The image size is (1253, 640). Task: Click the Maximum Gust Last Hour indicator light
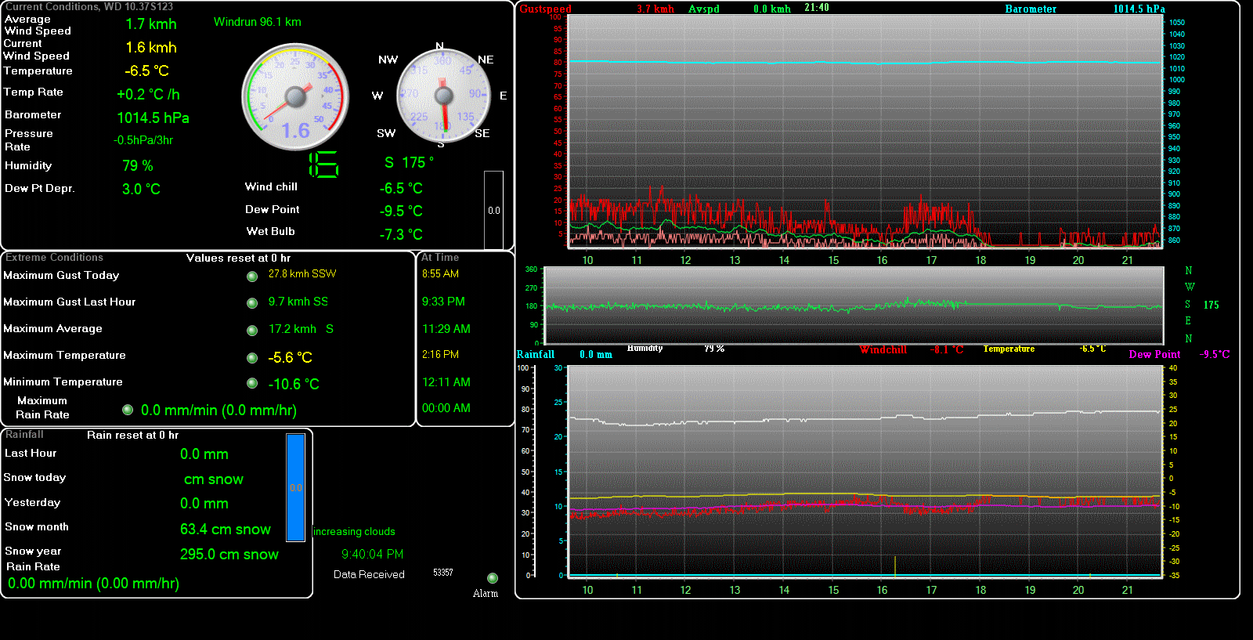pyautogui.click(x=252, y=303)
